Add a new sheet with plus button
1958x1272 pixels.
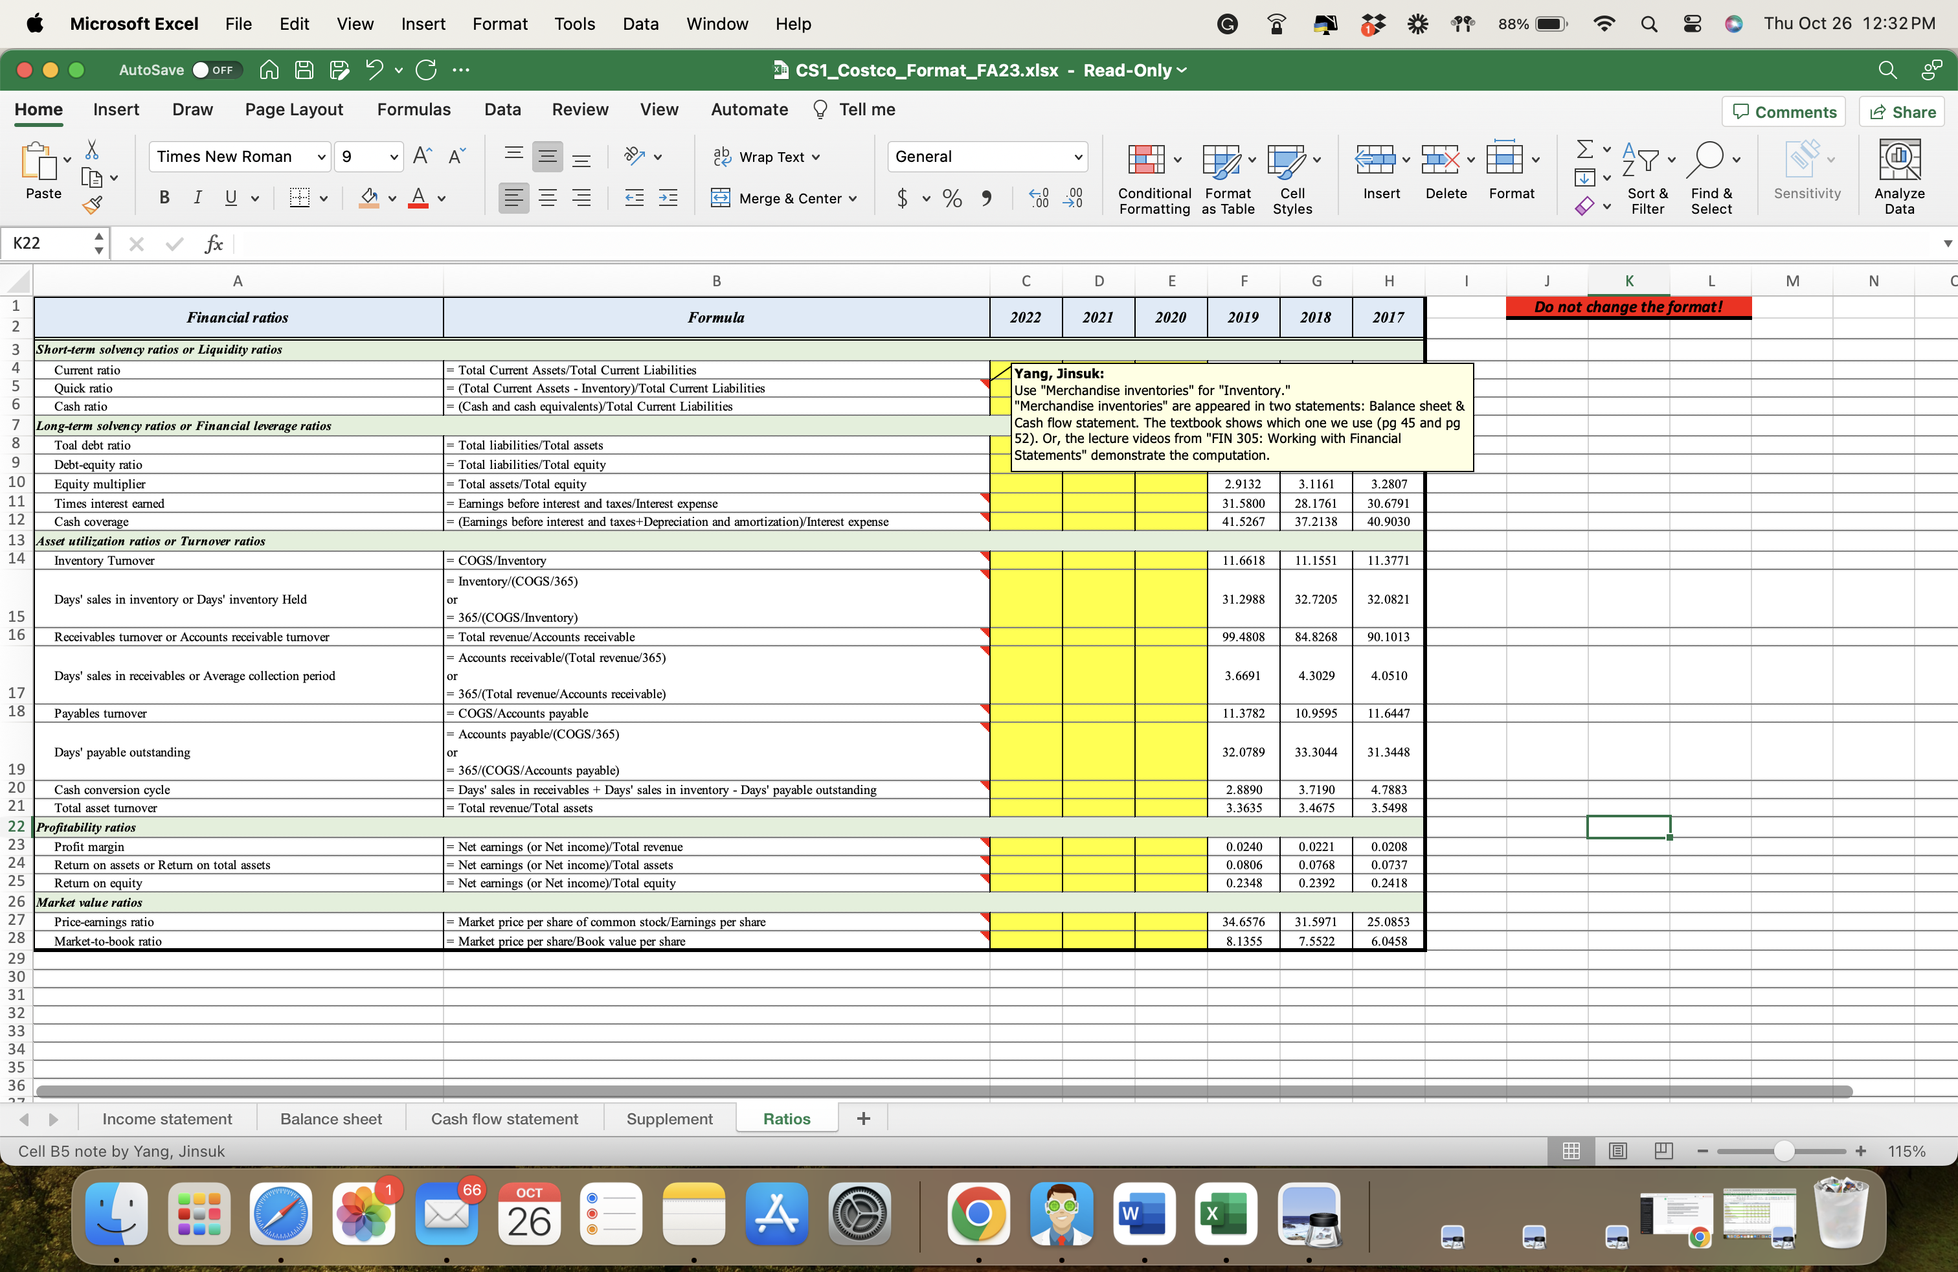(863, 1119)
